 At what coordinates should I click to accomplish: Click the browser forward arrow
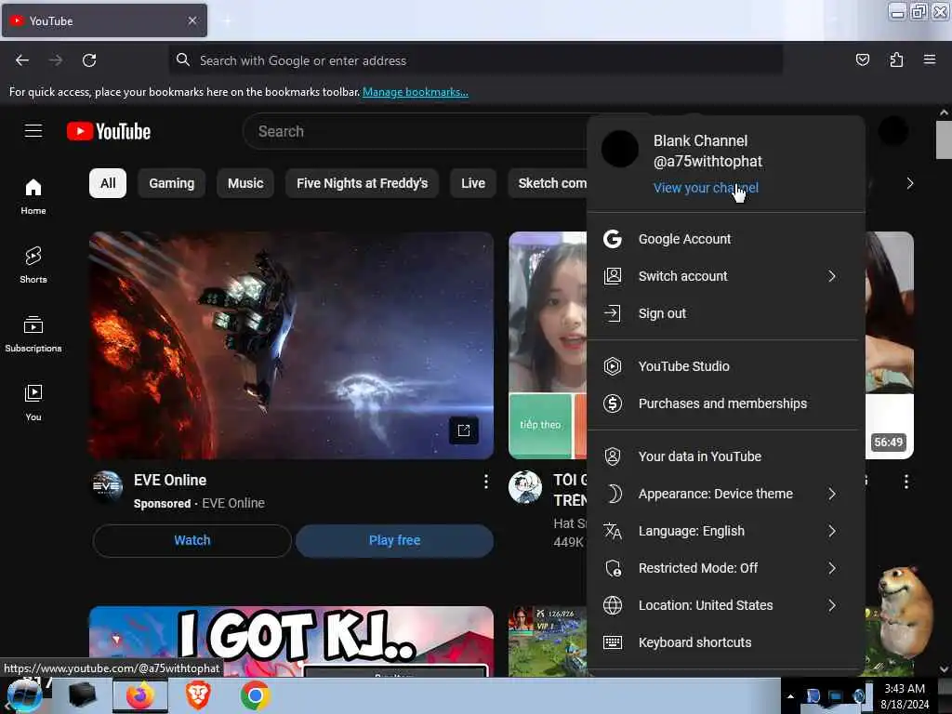[x=55, y=60]
